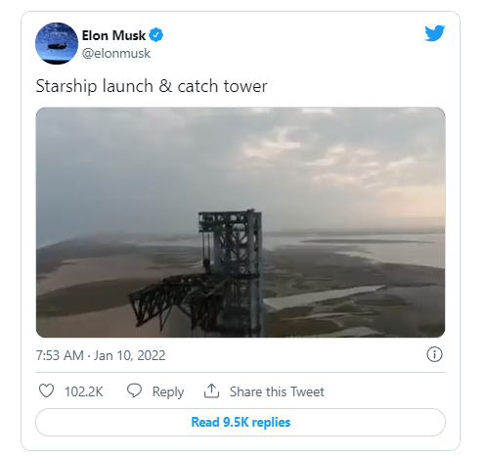Open Elon Musk's profile avatar
This screenshot has width=486, height=458.
57,43
